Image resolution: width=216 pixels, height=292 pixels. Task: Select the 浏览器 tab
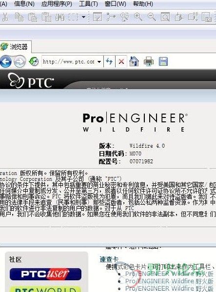pos(16,47)
